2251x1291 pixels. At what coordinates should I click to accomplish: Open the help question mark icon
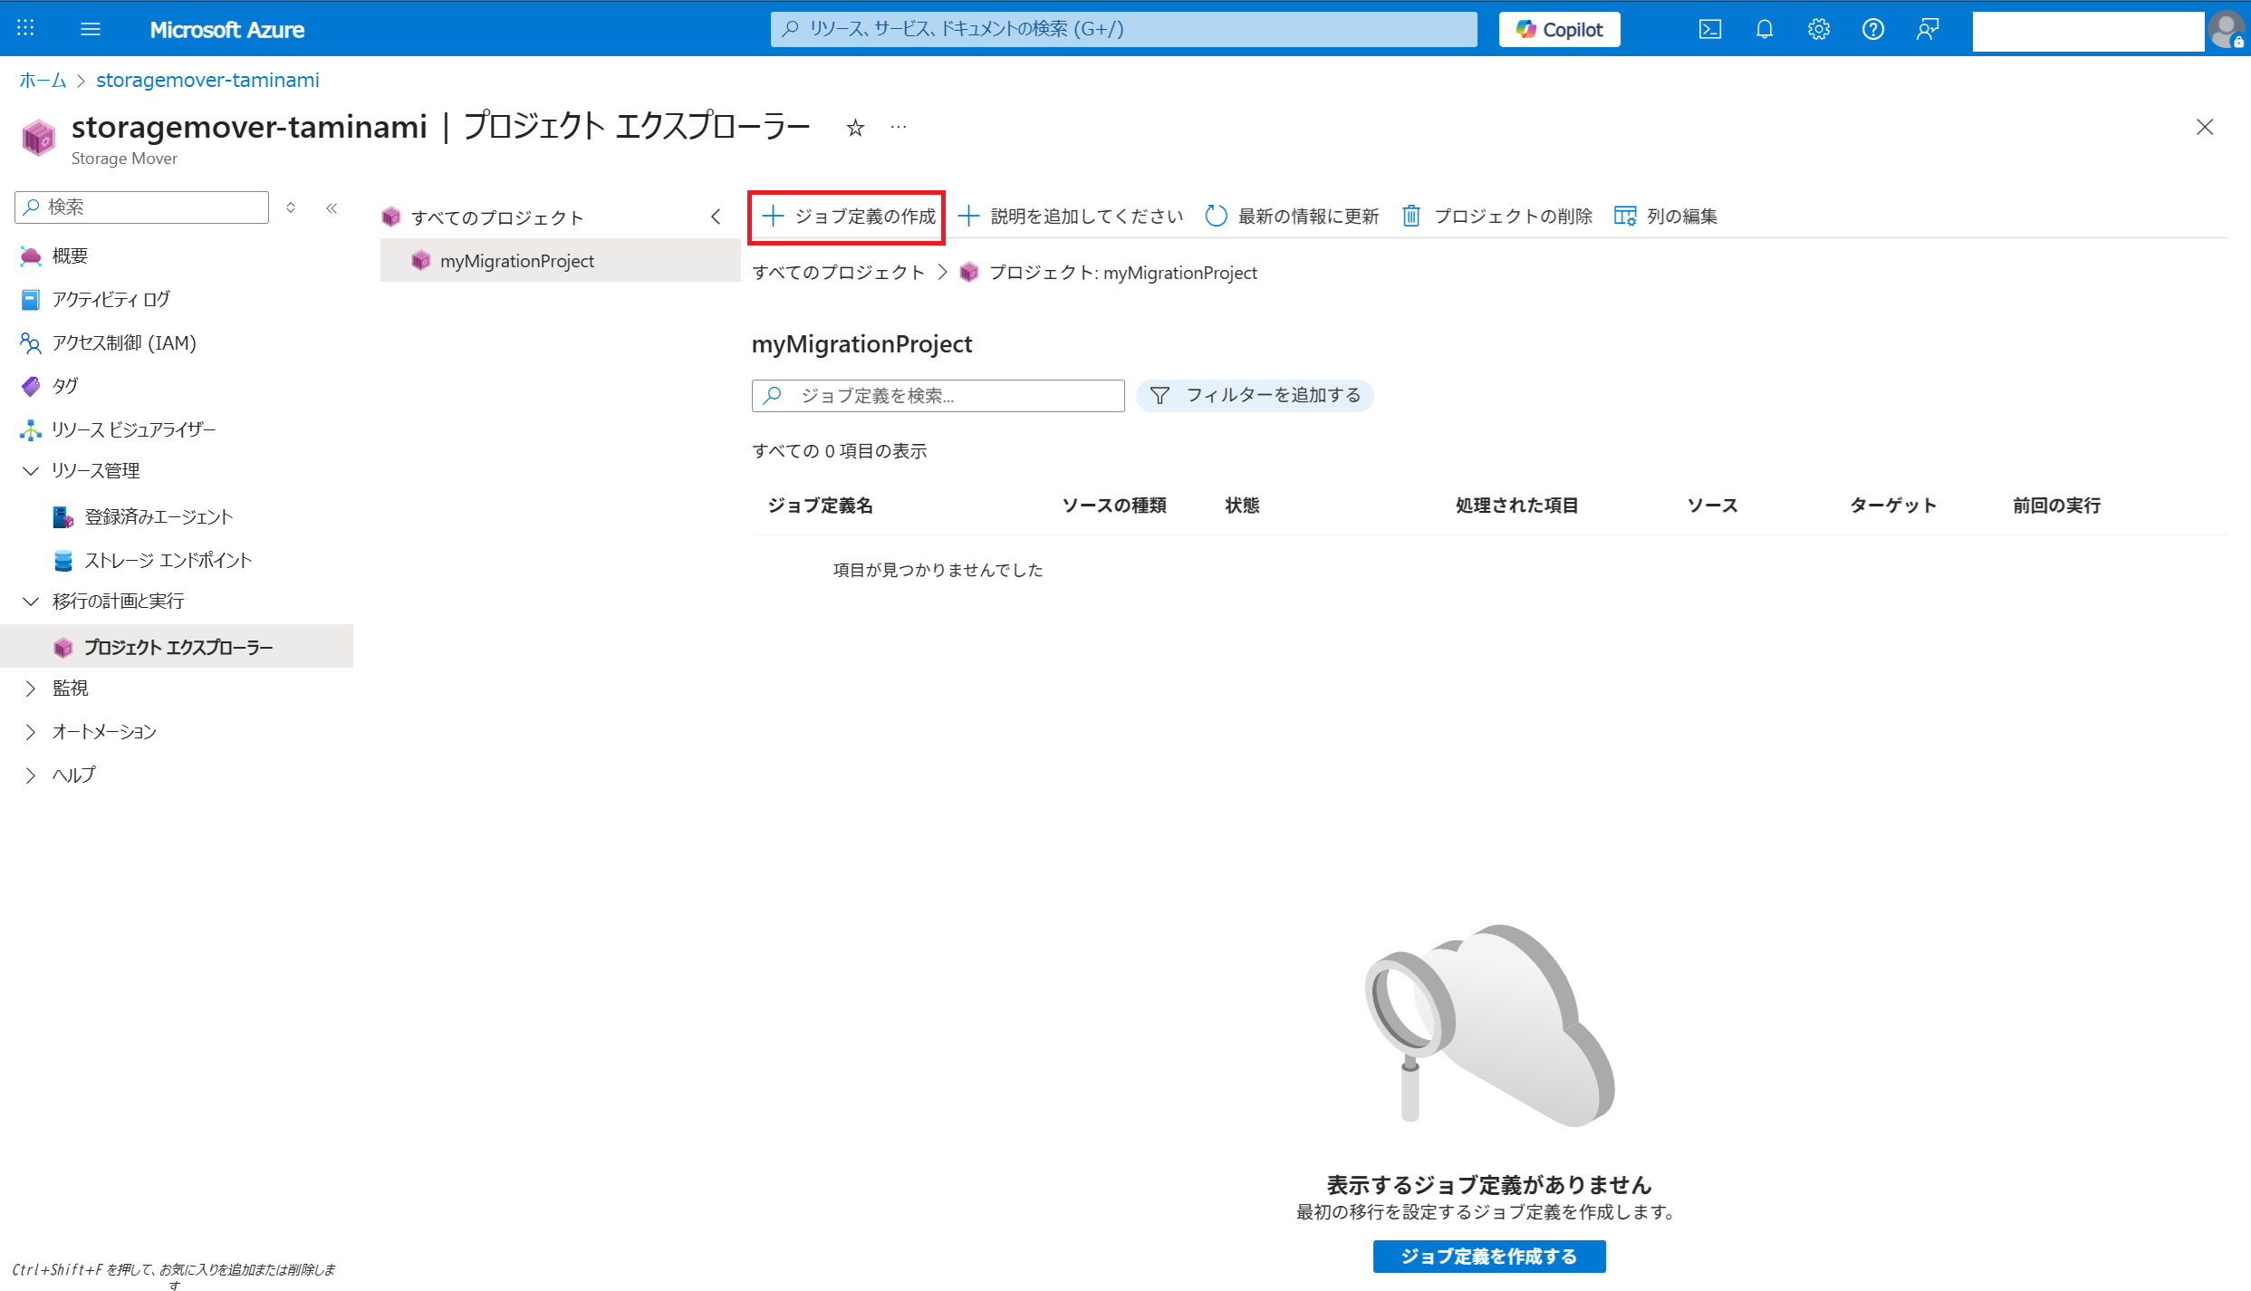1872,29
